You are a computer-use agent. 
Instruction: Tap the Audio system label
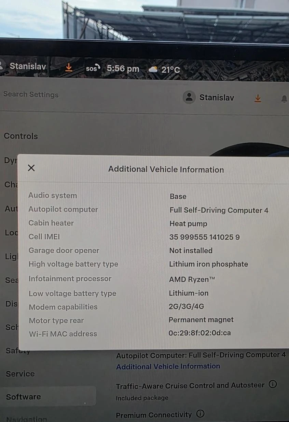[x=53, y=195]
